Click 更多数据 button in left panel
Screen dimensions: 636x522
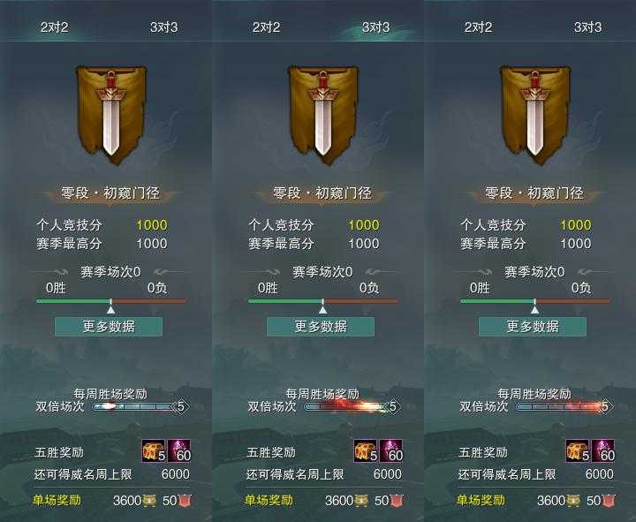109,327
